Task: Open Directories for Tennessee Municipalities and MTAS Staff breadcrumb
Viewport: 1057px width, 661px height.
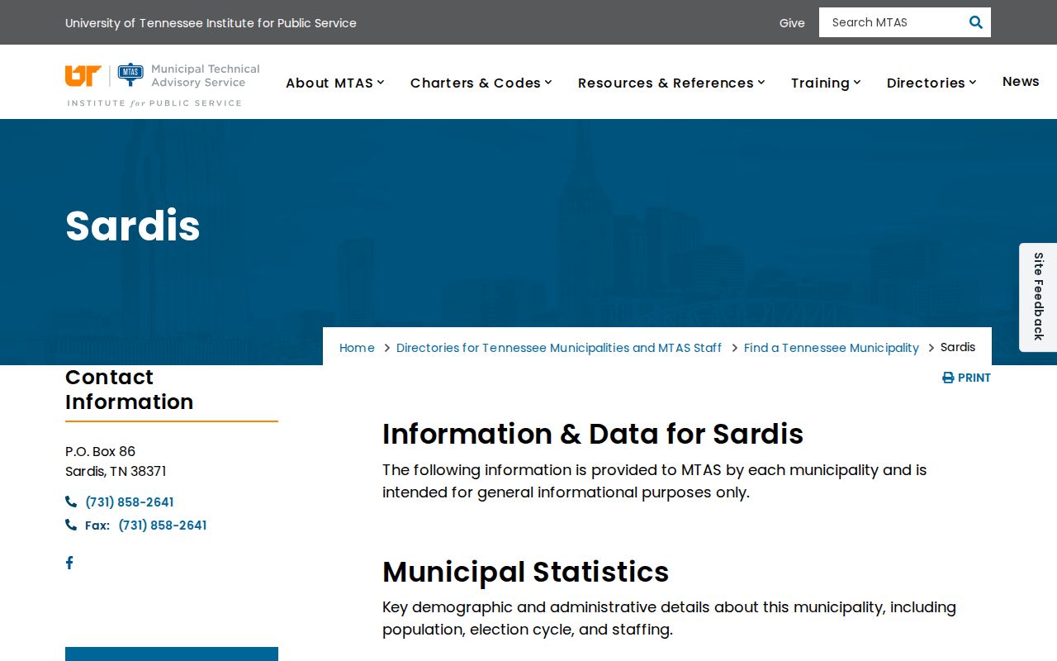Action: (x=559, y=348)
